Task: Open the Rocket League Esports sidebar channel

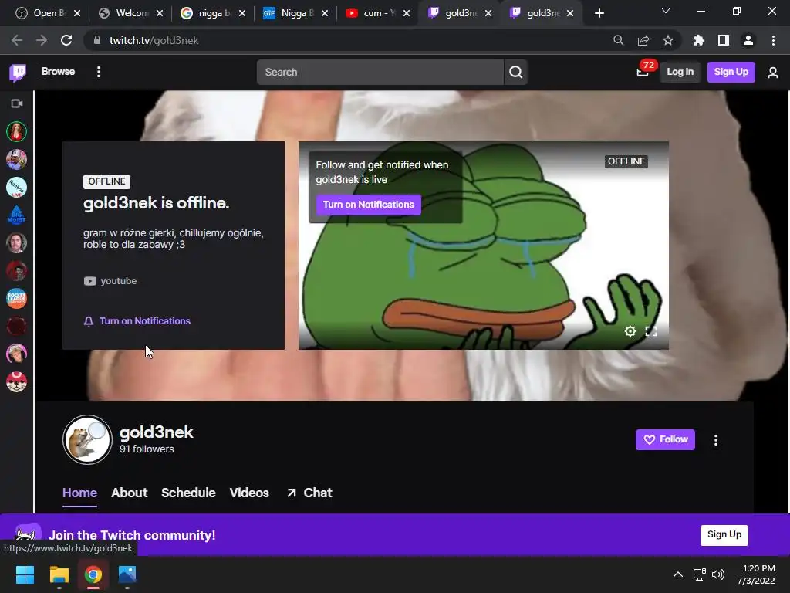Action: point(17,299)
